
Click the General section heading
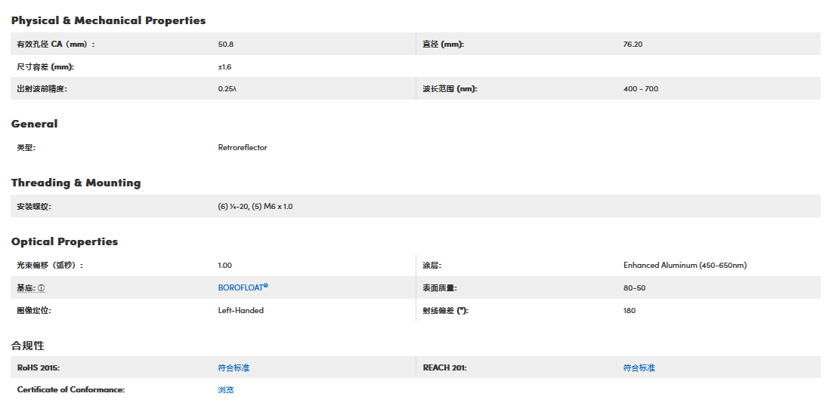click(34, 124)
